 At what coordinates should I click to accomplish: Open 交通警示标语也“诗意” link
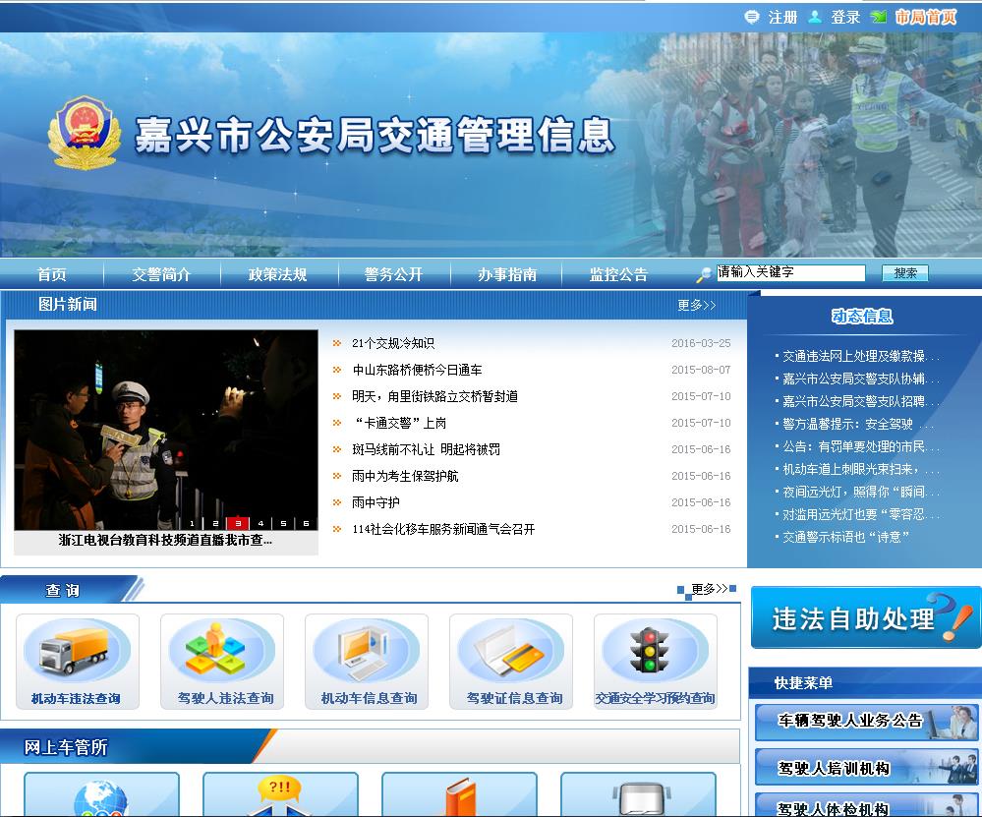point(845,537)
